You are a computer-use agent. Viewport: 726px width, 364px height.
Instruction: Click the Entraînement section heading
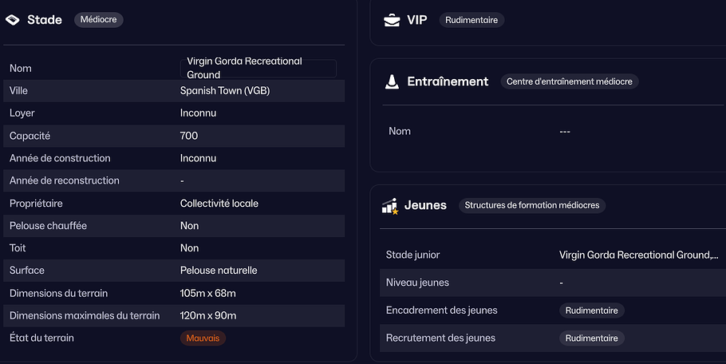[x=448, y=81]
